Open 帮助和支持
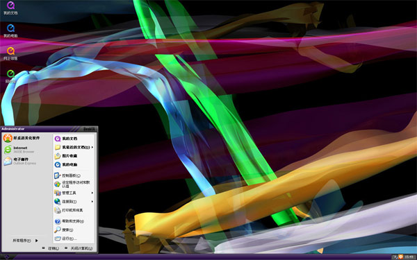Screen dimensions: 417x260 coord(74,221)
